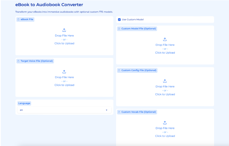Click to Upload in Custom Vocab File area
229x146 pixels.
[x=165, y=136]
